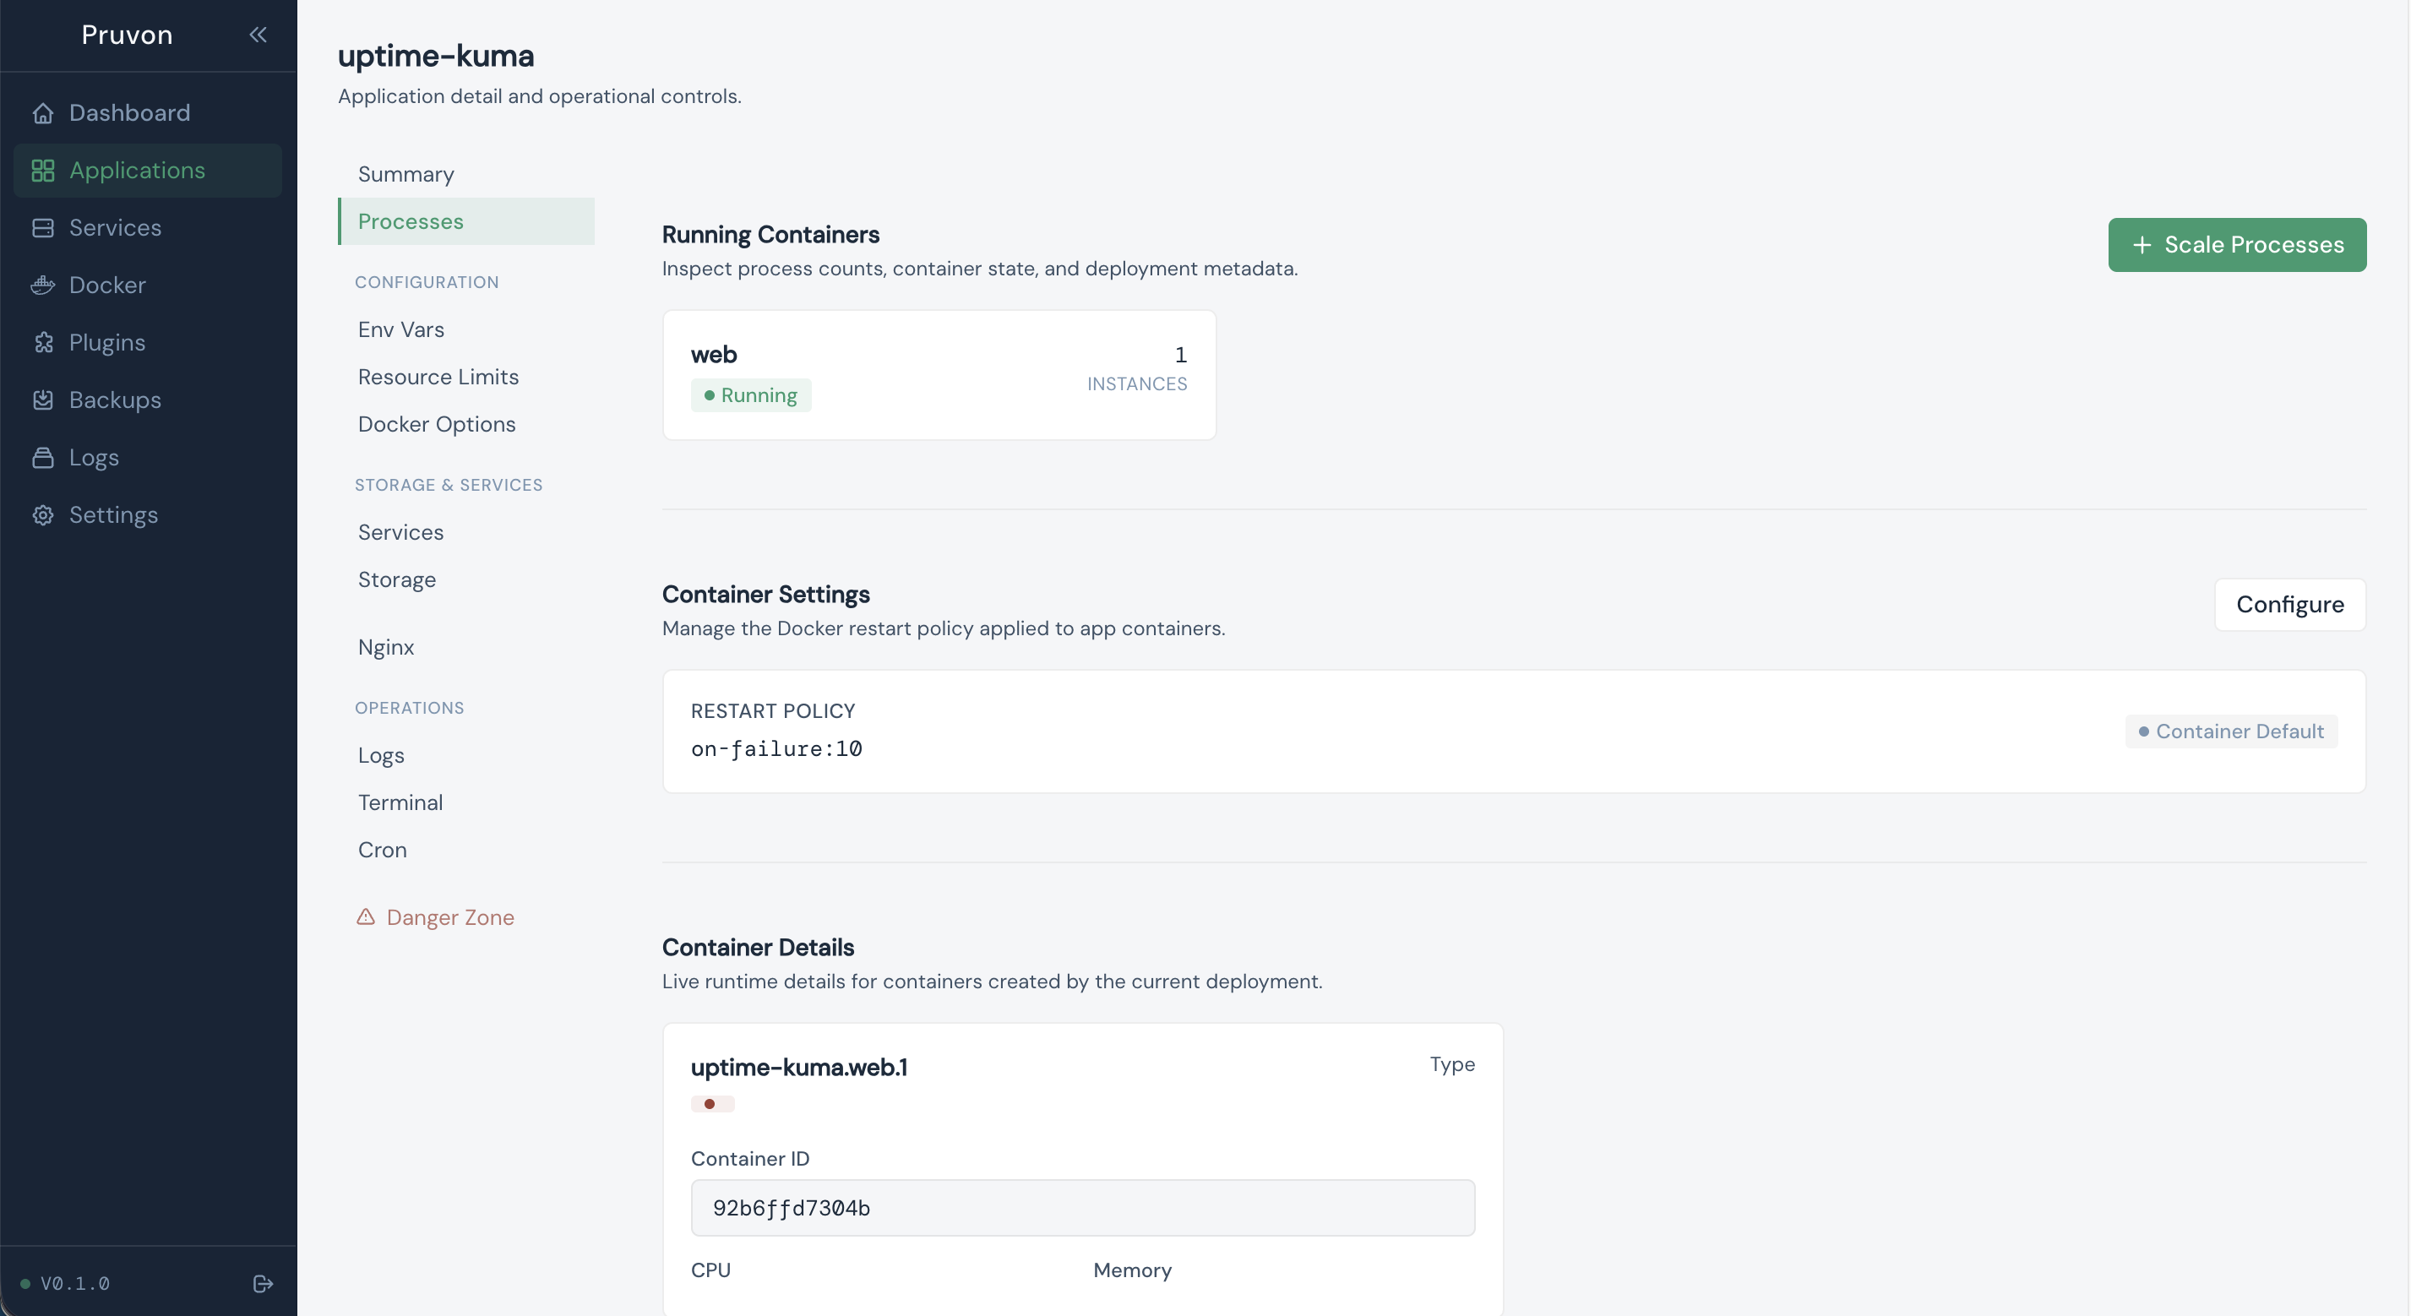The width and height of the screenshot is (2411, 1316).
Task: Open the Danger Zone section
Action: [x=466, y=917]
